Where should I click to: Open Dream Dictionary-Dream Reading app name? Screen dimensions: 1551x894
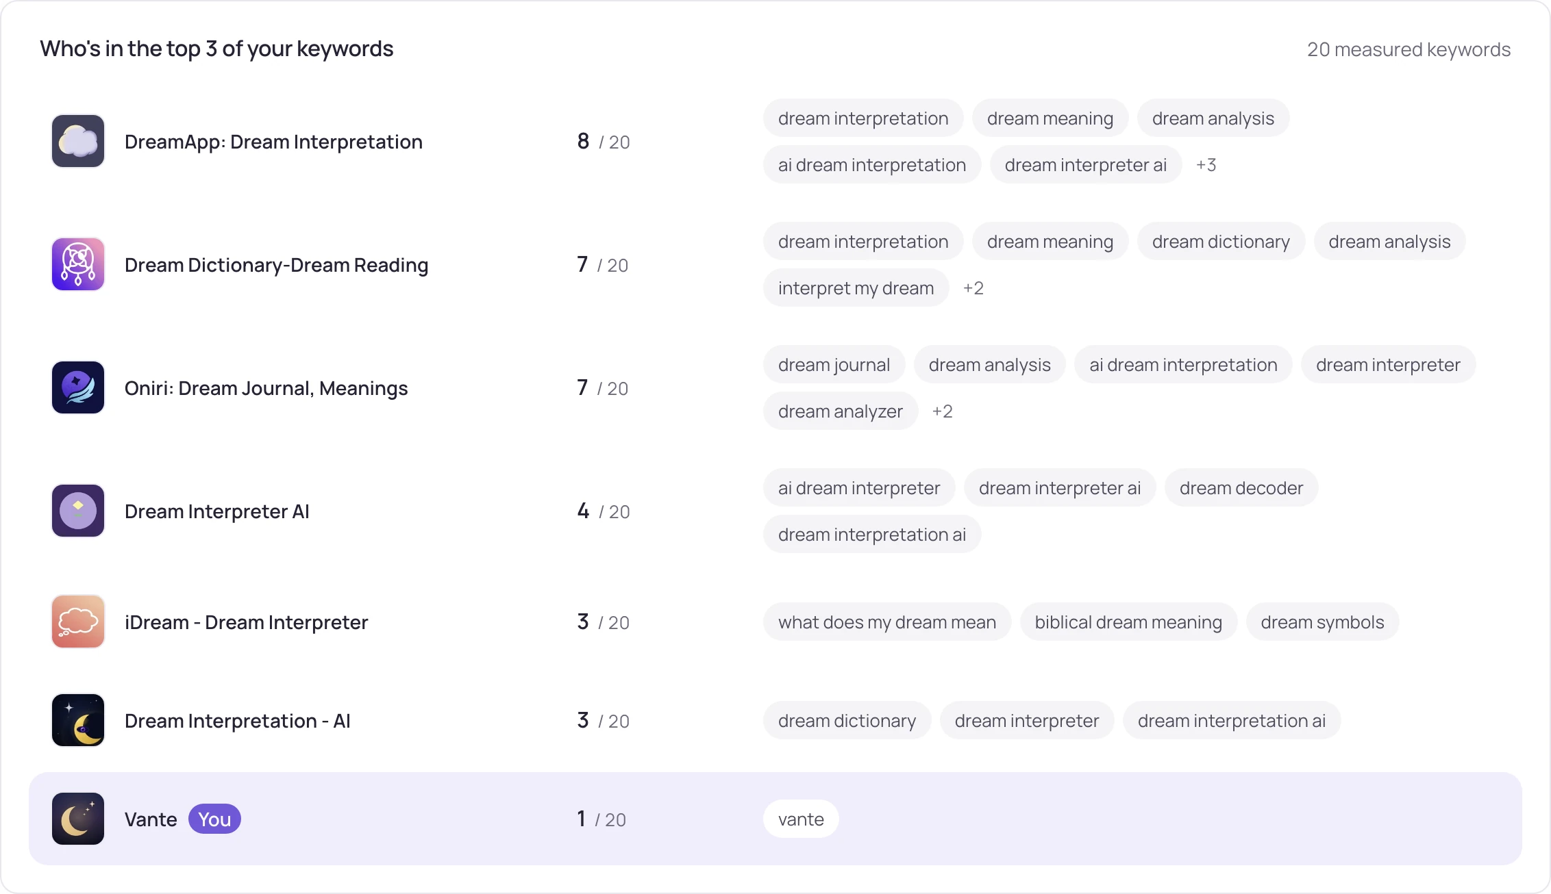coord(276,265)
